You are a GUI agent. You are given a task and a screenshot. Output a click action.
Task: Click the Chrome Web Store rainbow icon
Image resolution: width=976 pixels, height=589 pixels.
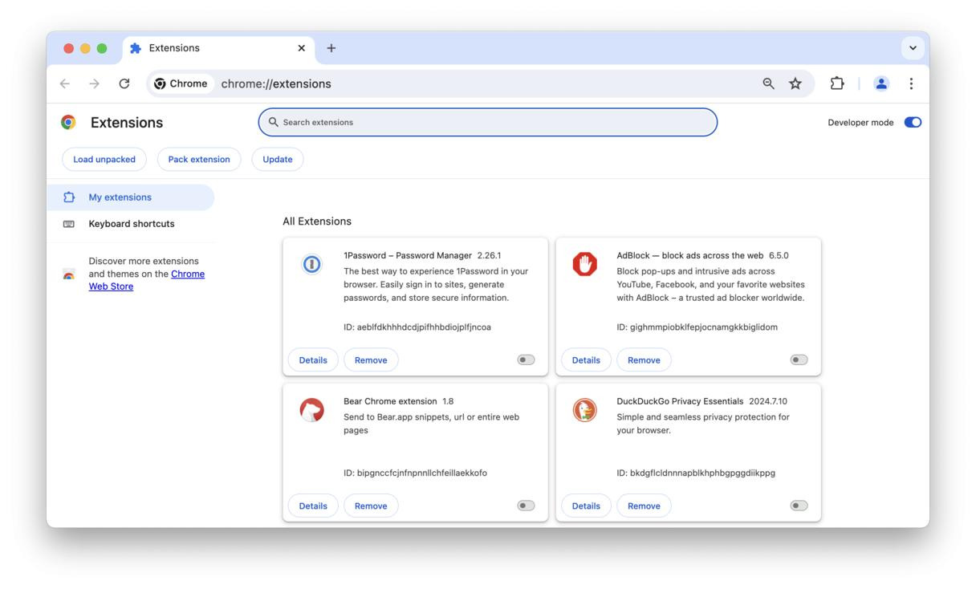[69, 274]
